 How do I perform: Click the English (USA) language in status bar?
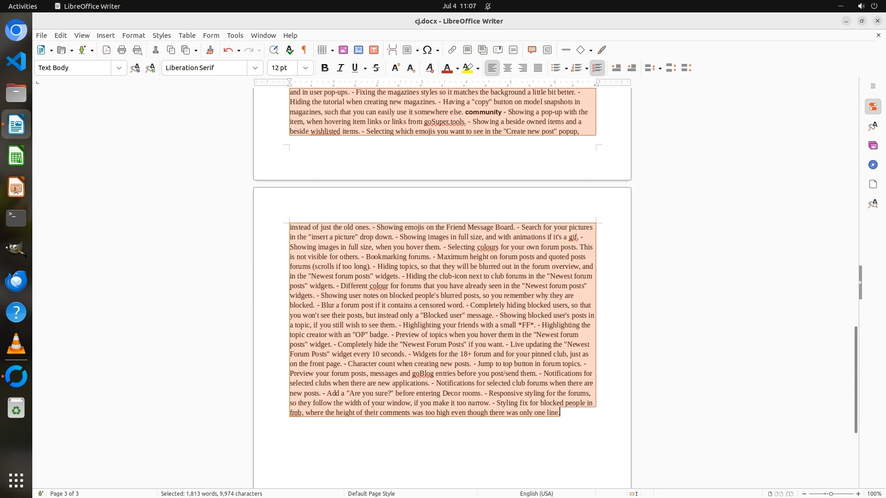[x=536, y=493]
